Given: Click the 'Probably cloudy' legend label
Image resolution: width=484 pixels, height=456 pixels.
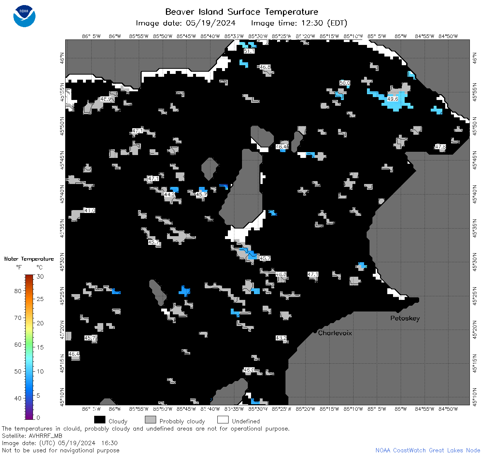Looking at the screenshot, I should click(x=182, y=421).
